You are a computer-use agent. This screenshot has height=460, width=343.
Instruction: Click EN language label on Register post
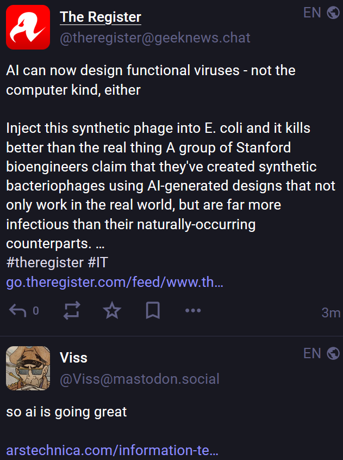pyautogui.click(x=312, y=13)
